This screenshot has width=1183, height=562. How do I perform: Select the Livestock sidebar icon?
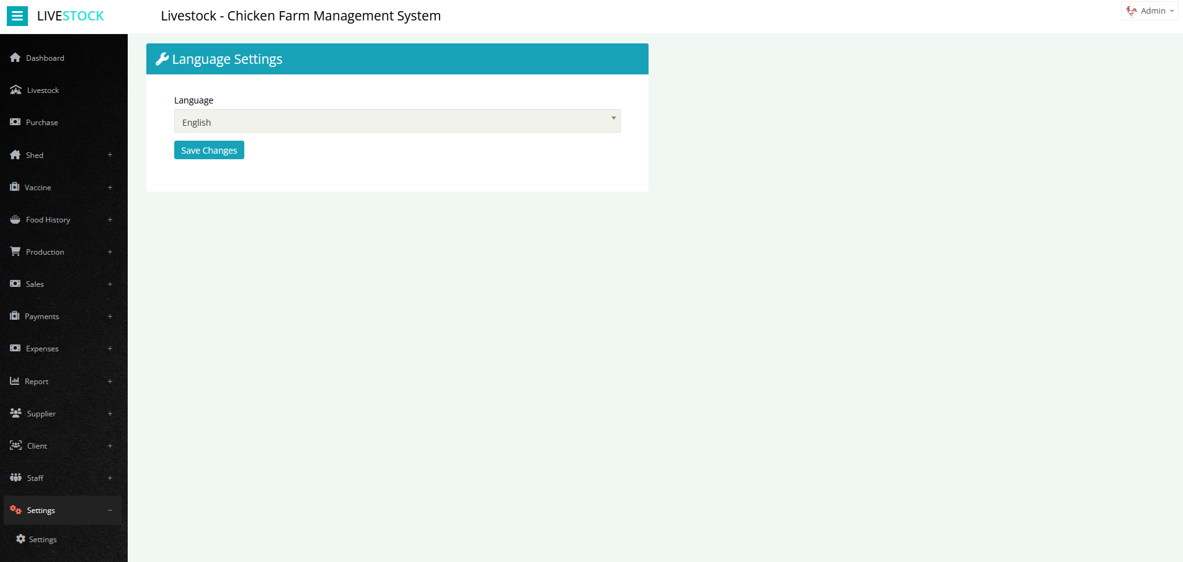[x=15, y=90]
